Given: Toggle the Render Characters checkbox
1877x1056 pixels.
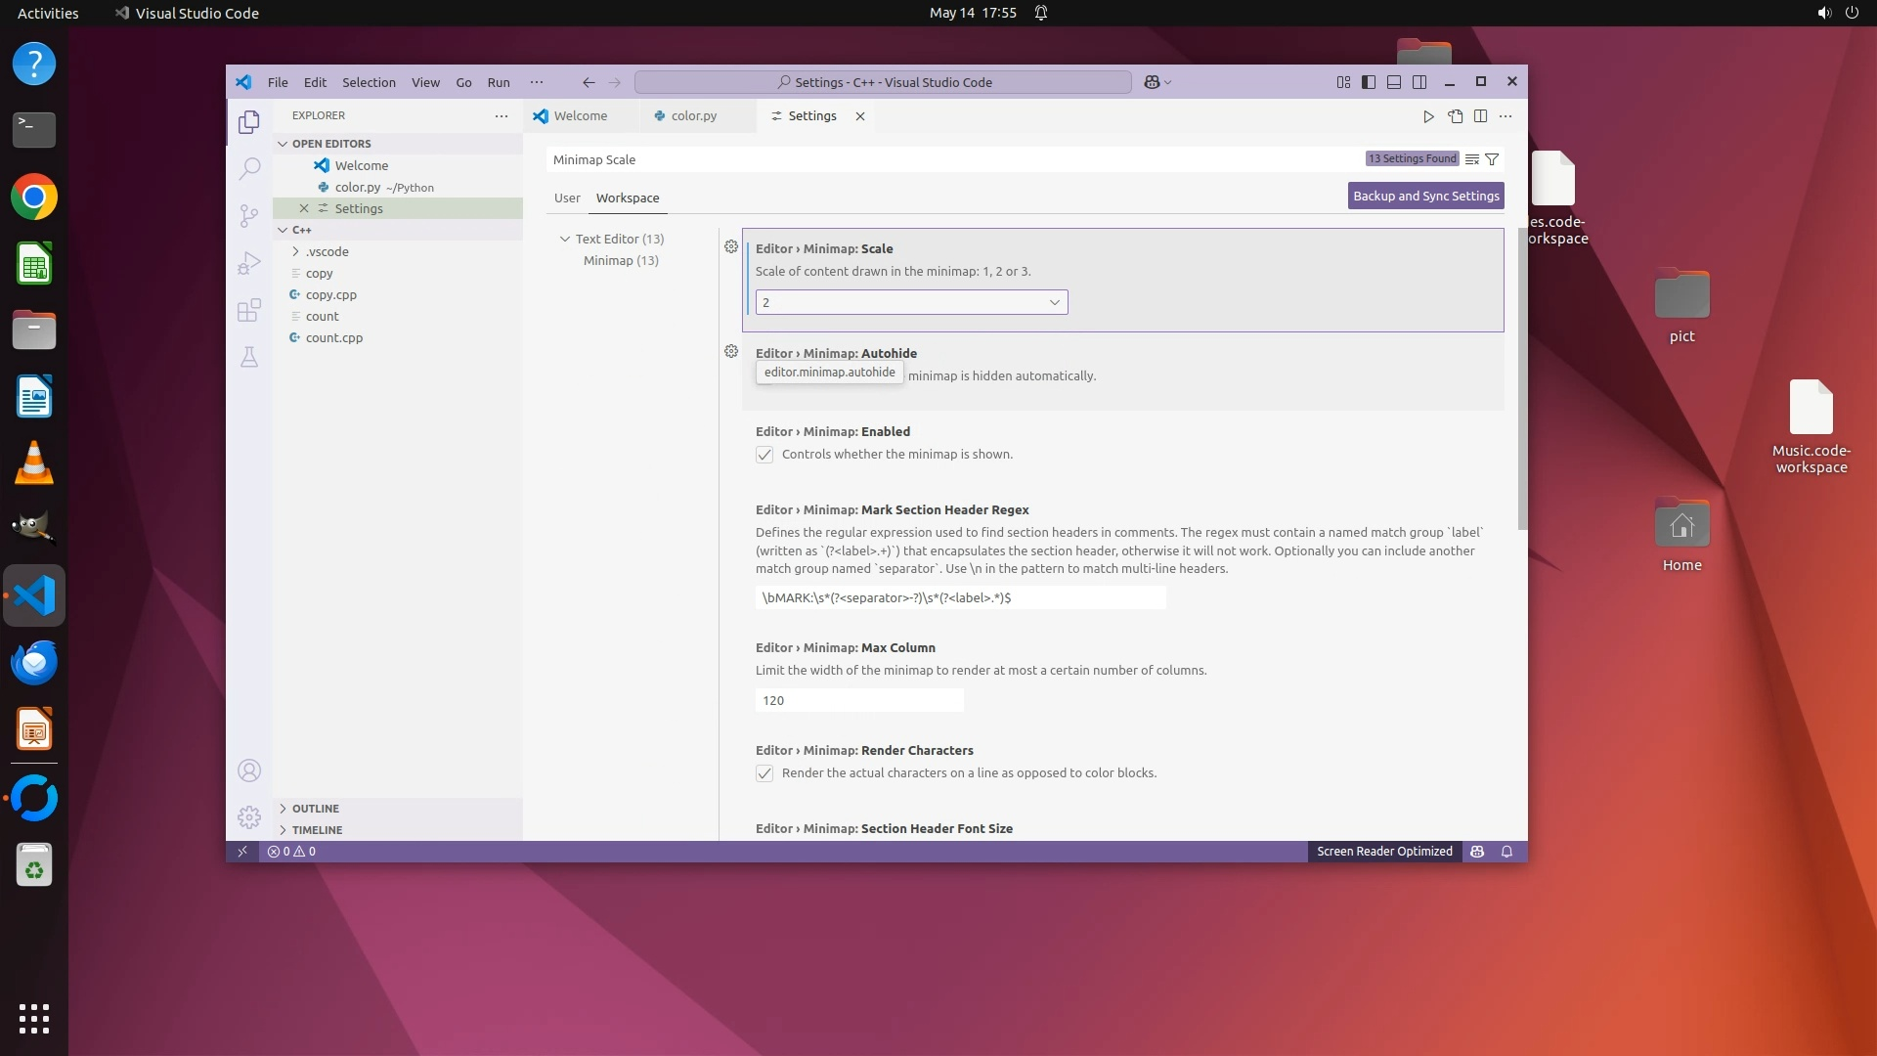Looking at the screenshot, I should [764, 773].
